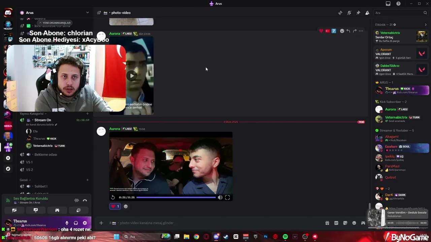This screenshot has height=242, width=431.
Task: Add number 7 quick reaction to message
Action: 334,31
